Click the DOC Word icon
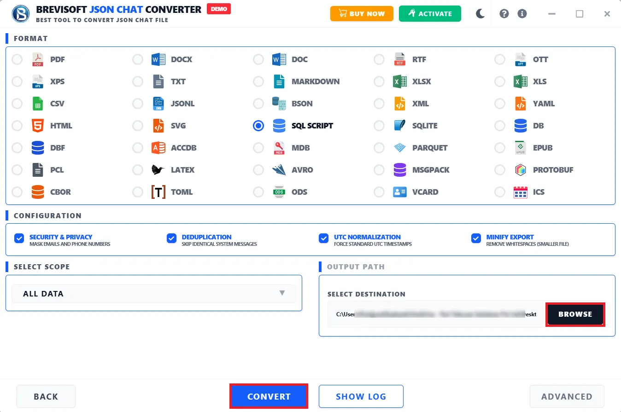The width and height of the screenshot is (621, 412). (x=279, y=59)
